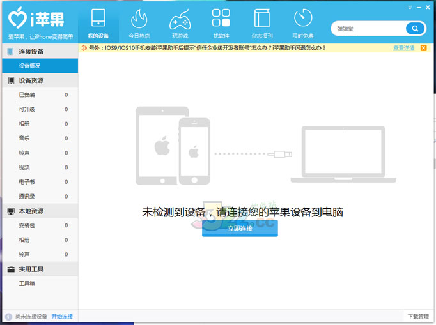
Task: Collapse the 连接设备 section header
Action: [x=40, y=51]
